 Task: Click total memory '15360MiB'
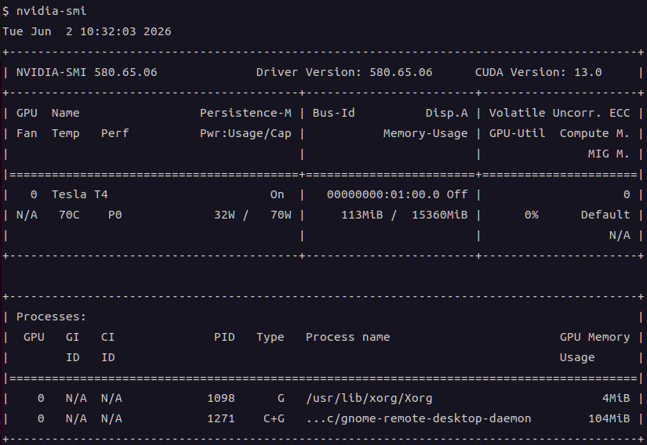click(x=440, y=215)
